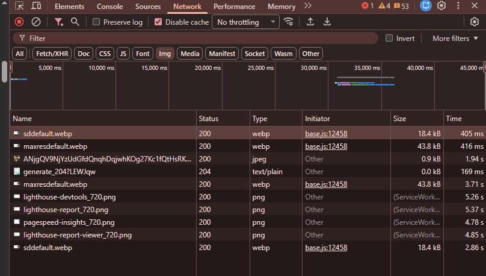Clear the network log
This screenshot has height=276, width=486.
(x=36, y=22)
